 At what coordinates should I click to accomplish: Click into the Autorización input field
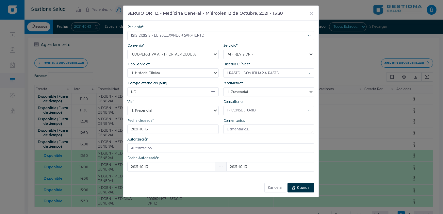pyautogui.click(x=221, y=148)
